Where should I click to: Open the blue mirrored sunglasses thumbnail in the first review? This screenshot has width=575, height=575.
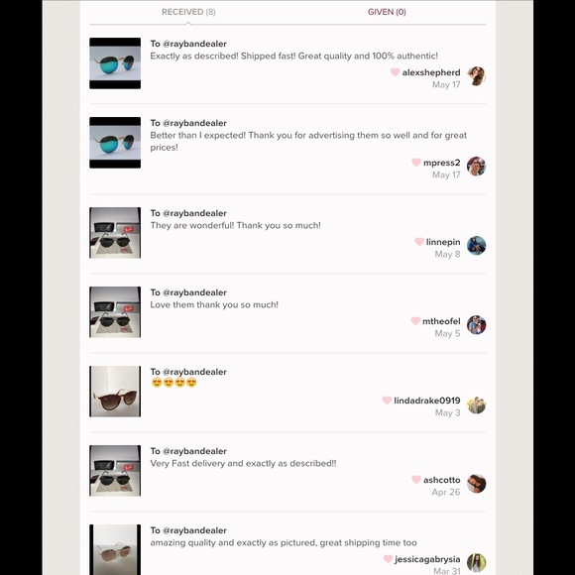click(115, 63)
